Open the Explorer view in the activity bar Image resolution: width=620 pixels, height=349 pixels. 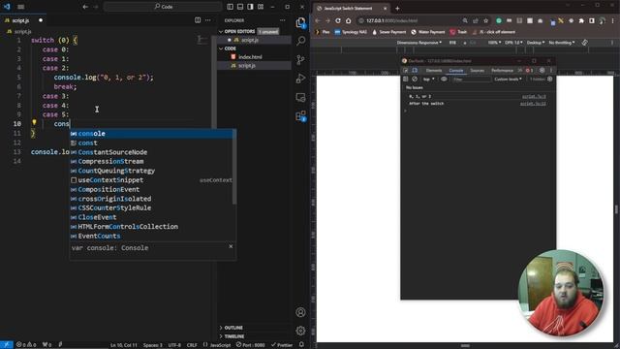(x=300, y=22)
